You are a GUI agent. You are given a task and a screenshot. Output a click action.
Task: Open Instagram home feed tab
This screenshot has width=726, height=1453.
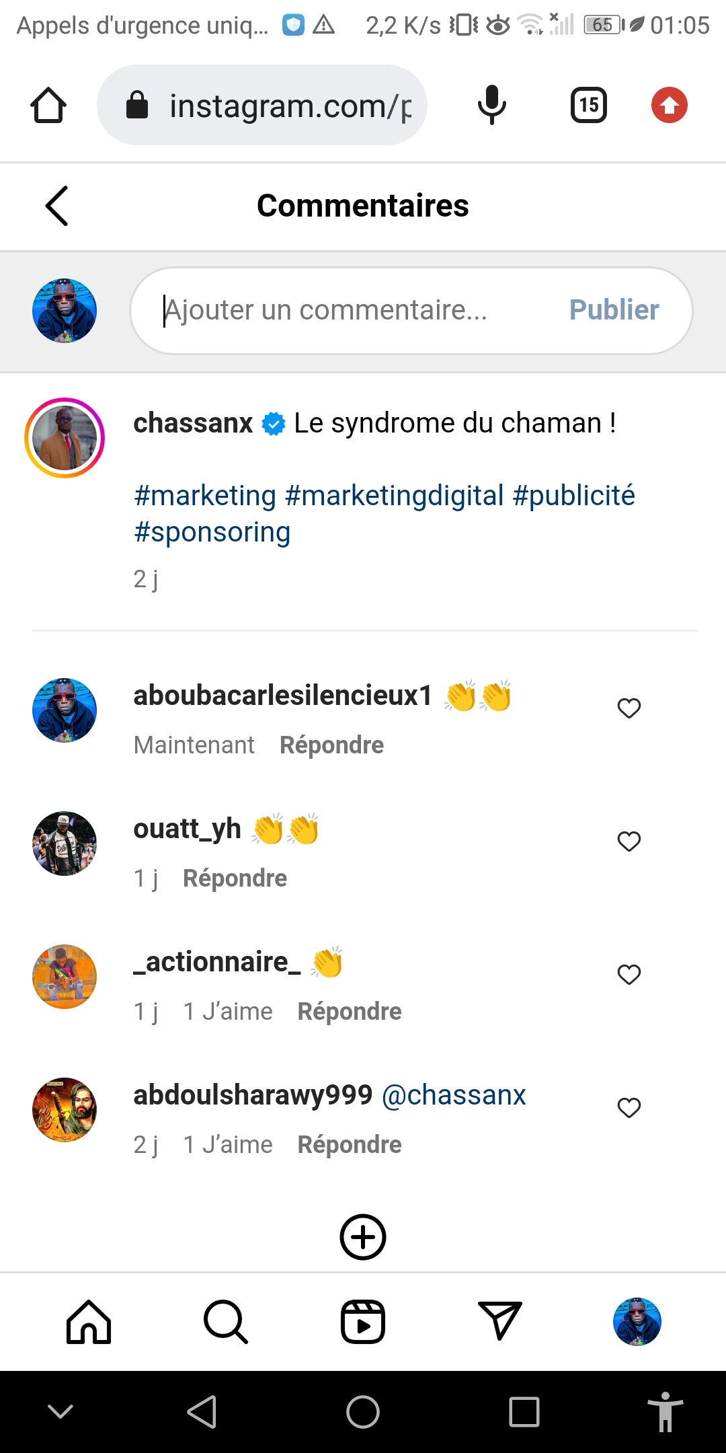89,1322
